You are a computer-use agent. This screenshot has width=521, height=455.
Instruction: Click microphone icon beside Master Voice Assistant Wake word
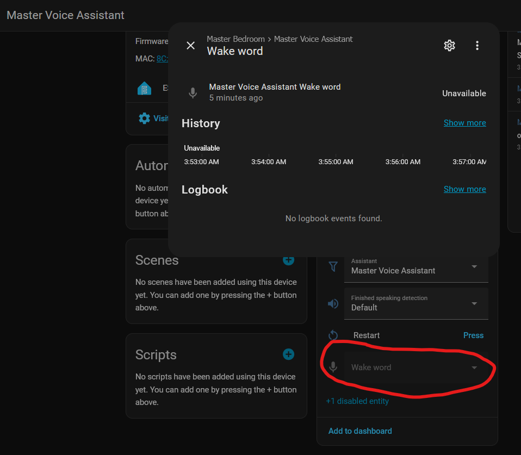point(193,93)
